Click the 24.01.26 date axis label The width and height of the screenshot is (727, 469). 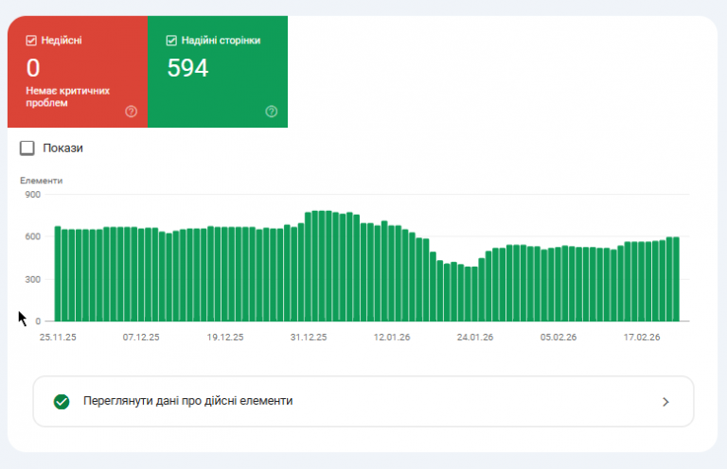(475, 337)
